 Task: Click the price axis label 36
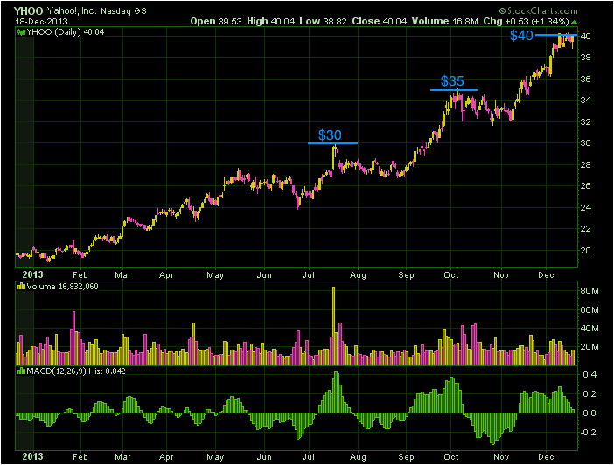pyautogui.click(x=585, y=79)
